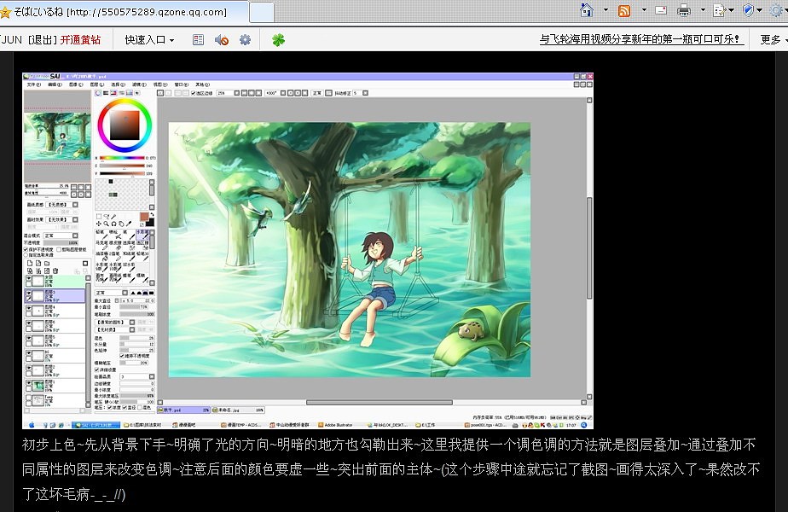
Task: Toggle 维持不透明度 checkbox in brush settings
Action: (x=122, y=356)
